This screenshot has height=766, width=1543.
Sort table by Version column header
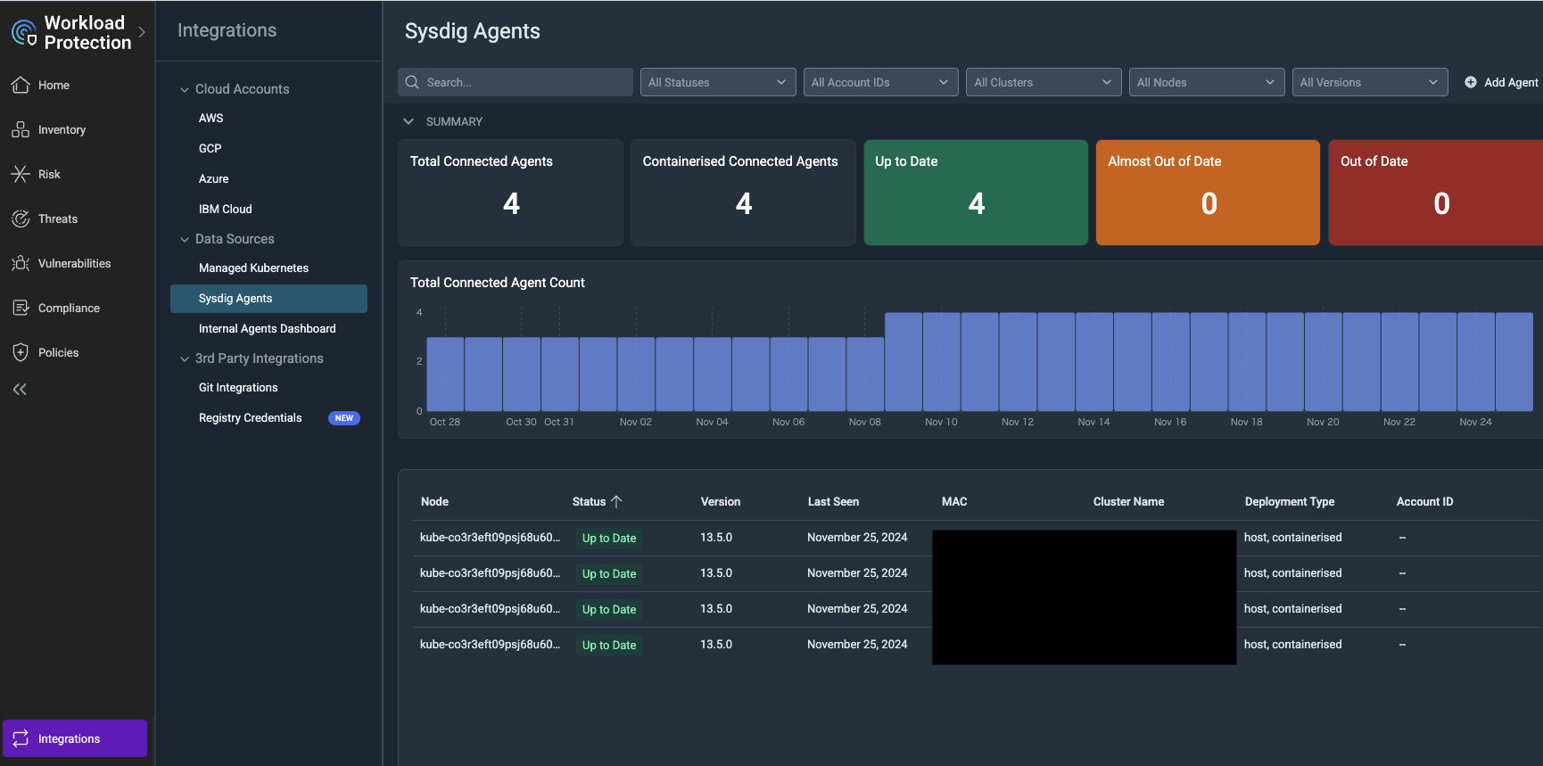pyautogui.click(x=721, y=501)
